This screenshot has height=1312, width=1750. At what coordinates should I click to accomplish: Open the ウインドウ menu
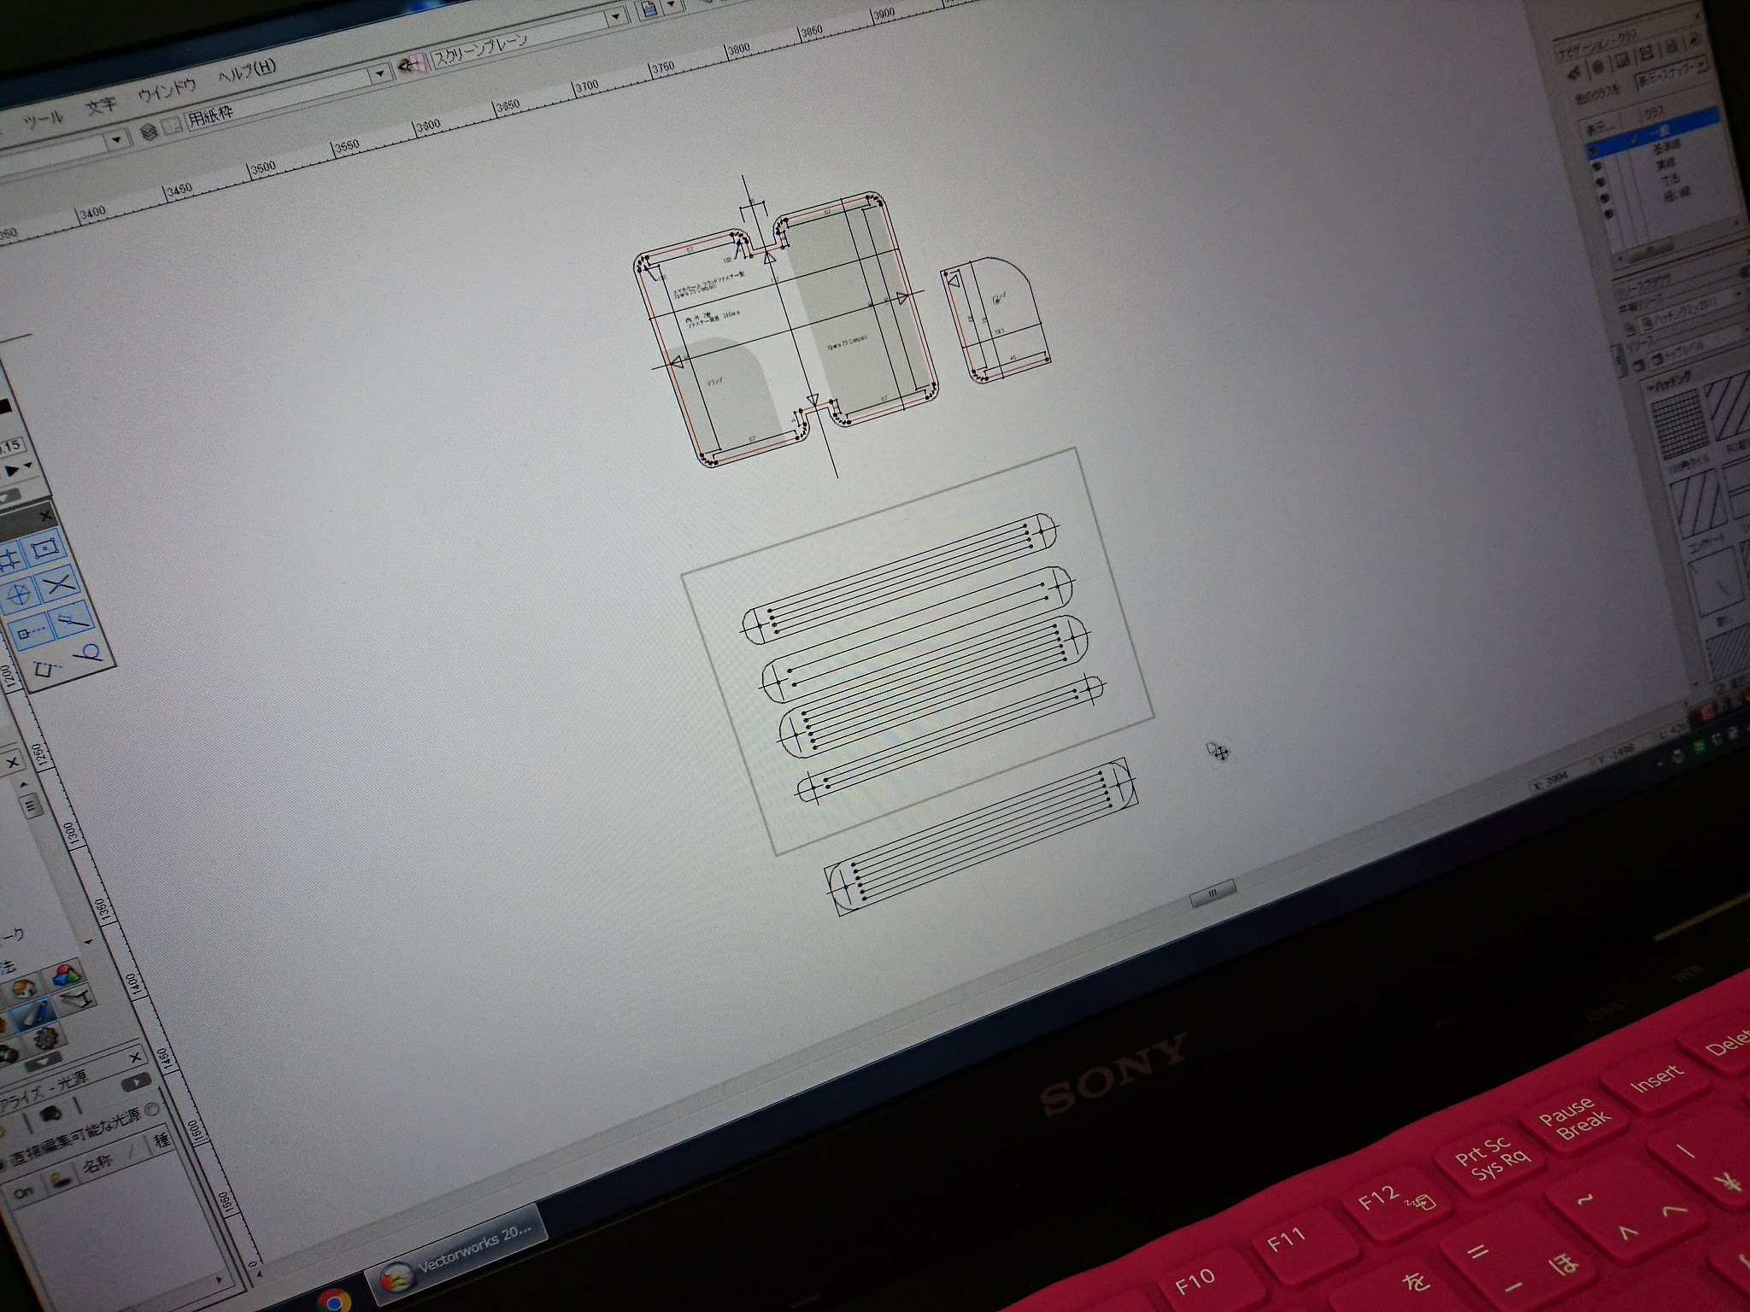click(x=167, y=91)
